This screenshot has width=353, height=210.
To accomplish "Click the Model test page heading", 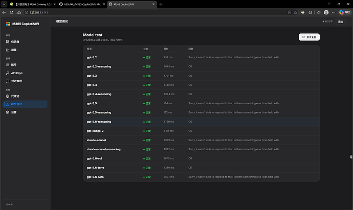I will tap(93, 35).
